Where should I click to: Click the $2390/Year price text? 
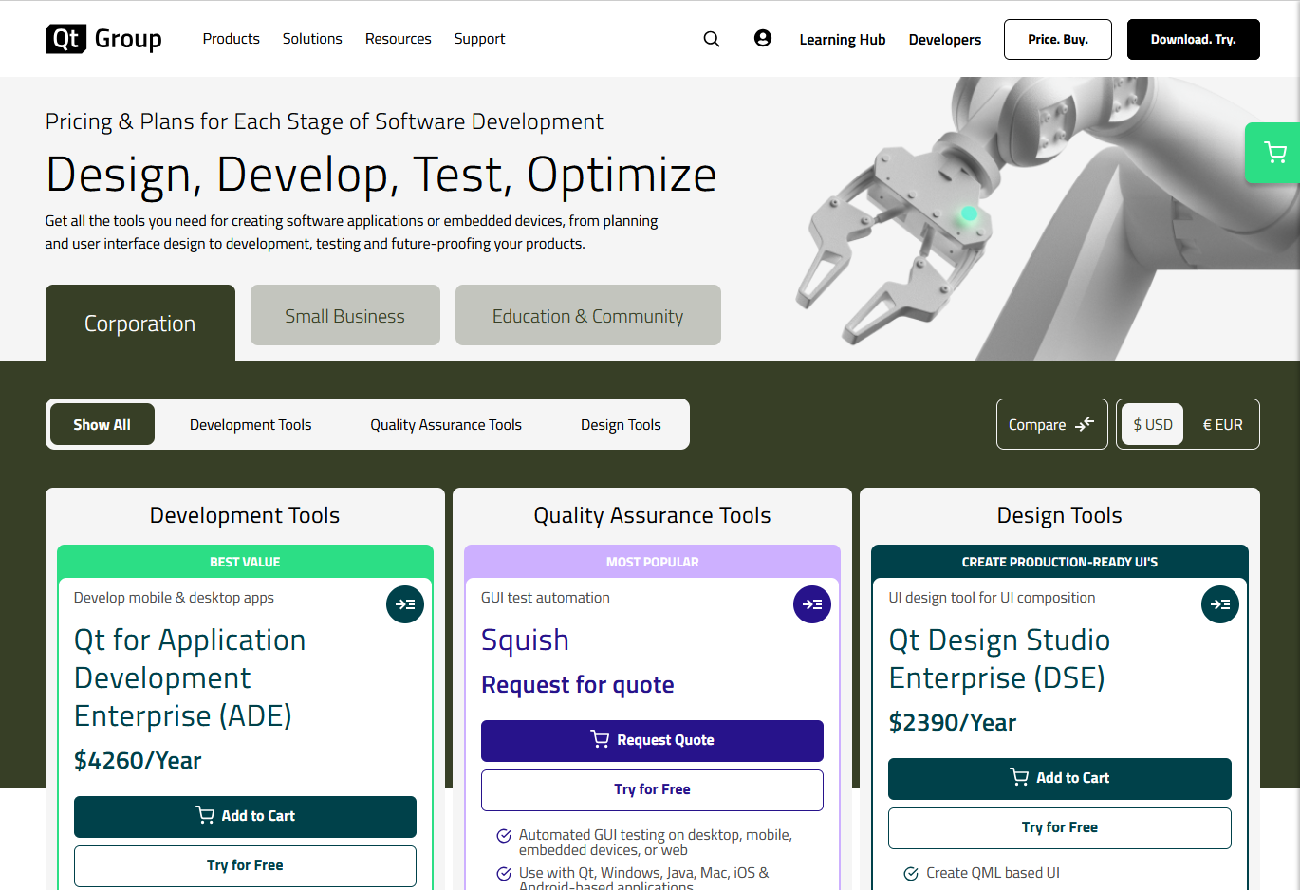[952, 722]
